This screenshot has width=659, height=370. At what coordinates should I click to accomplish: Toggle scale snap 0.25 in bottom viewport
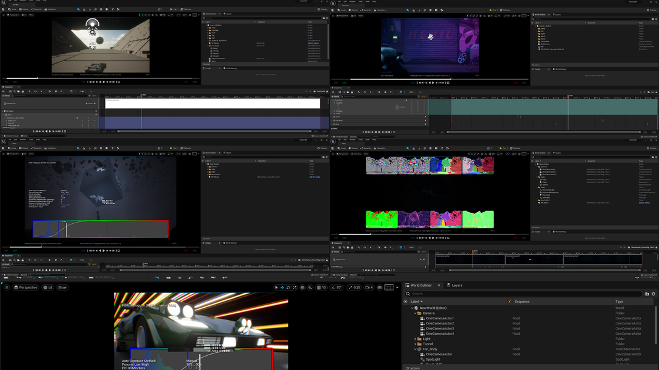(x=354, y=287)
